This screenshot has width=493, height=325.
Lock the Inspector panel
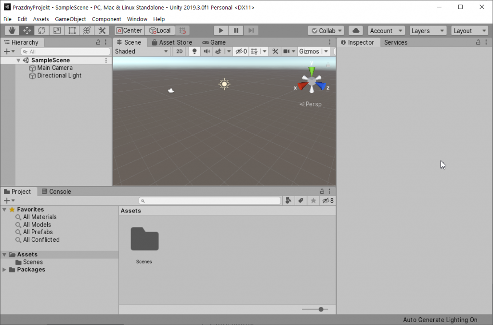point(478,42)
